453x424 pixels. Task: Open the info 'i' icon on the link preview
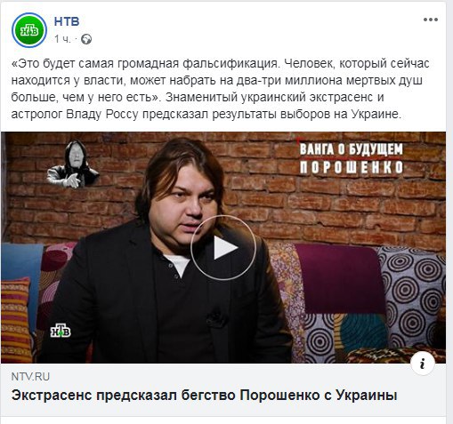click(423, 363)
